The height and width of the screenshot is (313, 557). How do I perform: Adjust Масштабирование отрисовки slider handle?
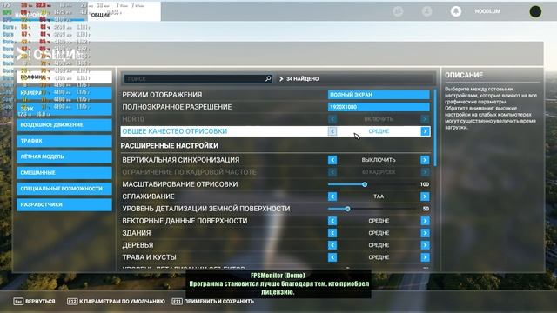pos(365,184)
